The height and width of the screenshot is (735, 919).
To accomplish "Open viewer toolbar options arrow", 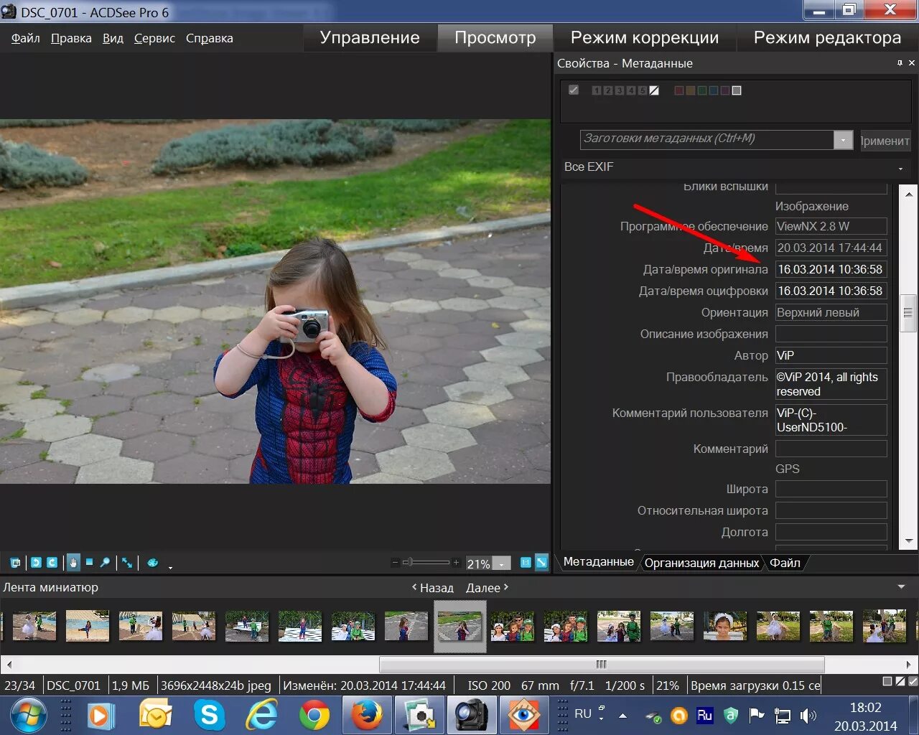I will tap(170, 567).
